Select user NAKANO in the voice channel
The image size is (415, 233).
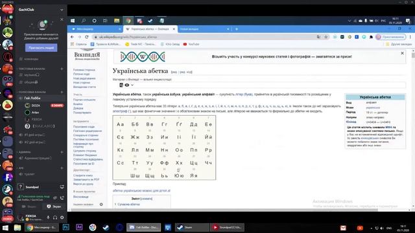pyautogui.click(x=43, y=126)
